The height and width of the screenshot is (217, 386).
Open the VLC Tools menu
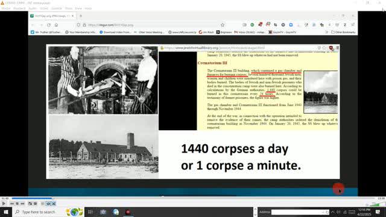69,8
